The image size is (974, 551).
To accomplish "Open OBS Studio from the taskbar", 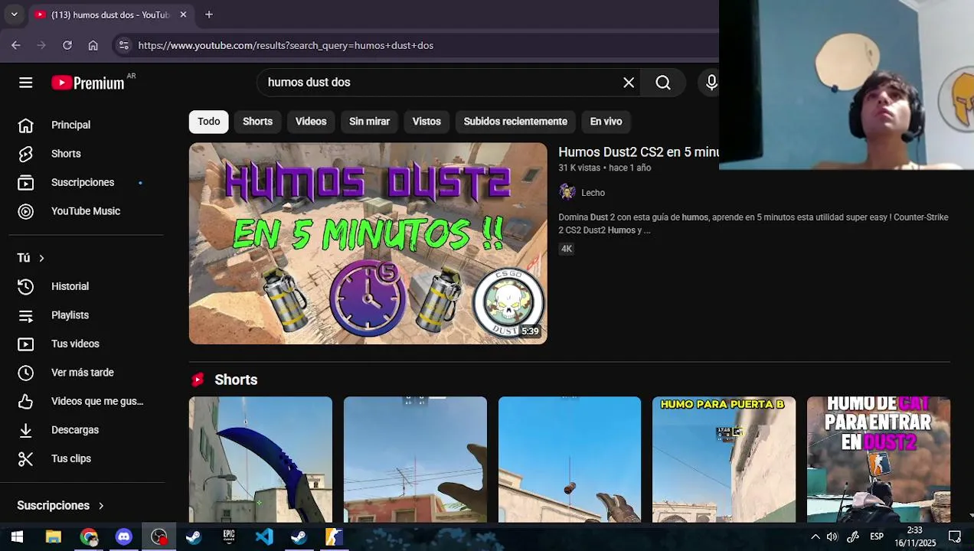I will coord(159,537).
